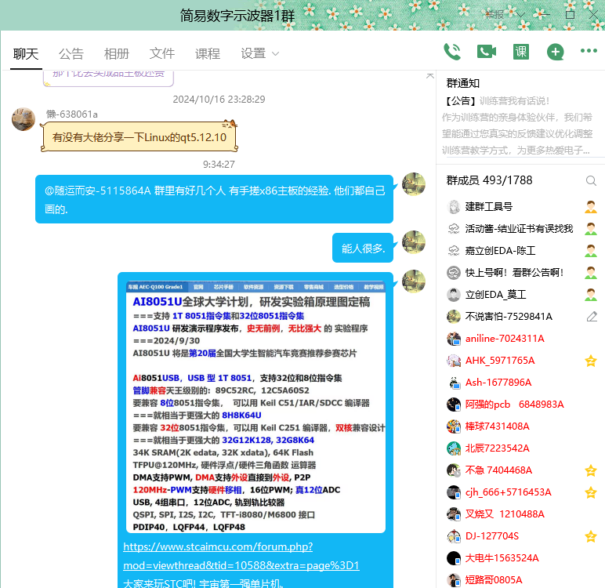Open avatar of 棒球7431408A

click(454, 426)
